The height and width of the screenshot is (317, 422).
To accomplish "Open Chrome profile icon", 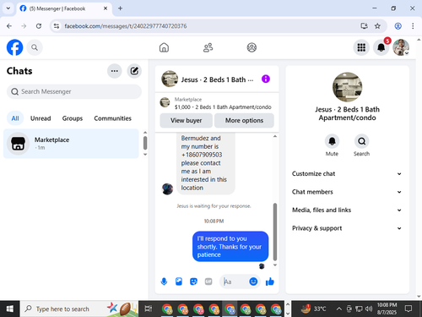I will click(398, 26).
